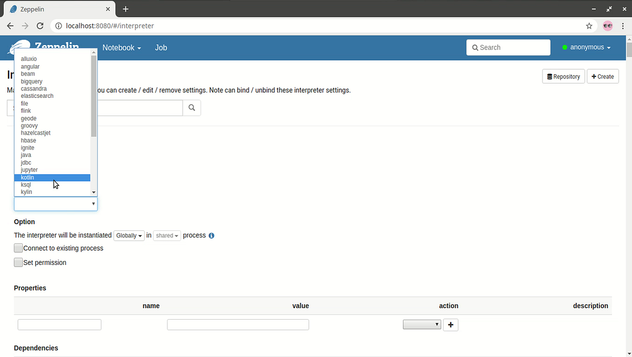This screenshot has width=632, height=357.
Task: Click the info icon next to process
Action: click(x=211, y=235)
